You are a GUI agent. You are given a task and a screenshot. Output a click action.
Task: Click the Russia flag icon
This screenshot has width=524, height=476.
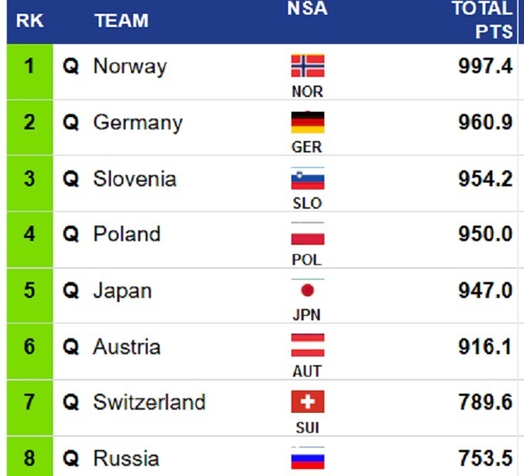(x=307, y=458)
